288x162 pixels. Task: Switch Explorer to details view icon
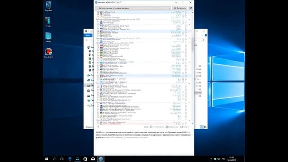click(x=202, y=127)
